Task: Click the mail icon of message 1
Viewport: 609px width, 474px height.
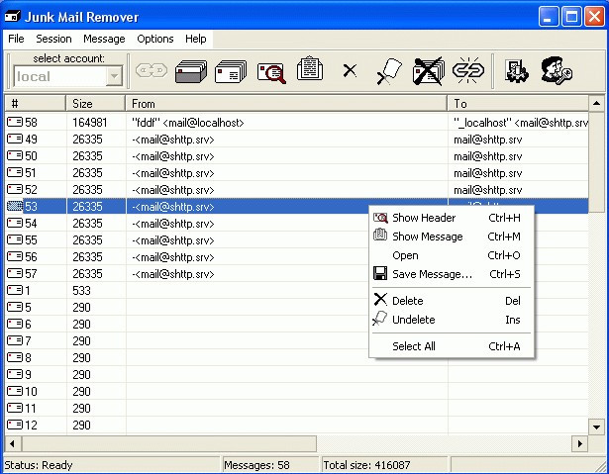Action: 15,290
